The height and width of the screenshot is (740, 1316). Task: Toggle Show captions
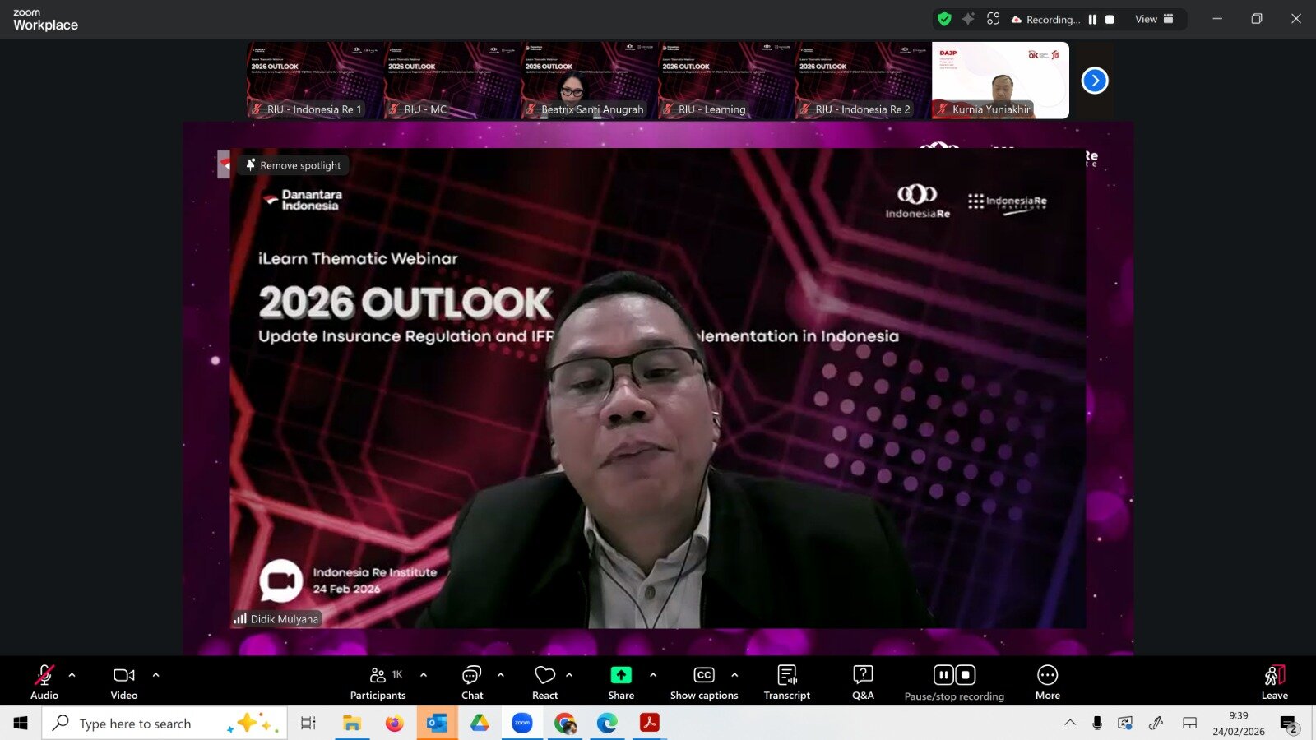point(704,682)
